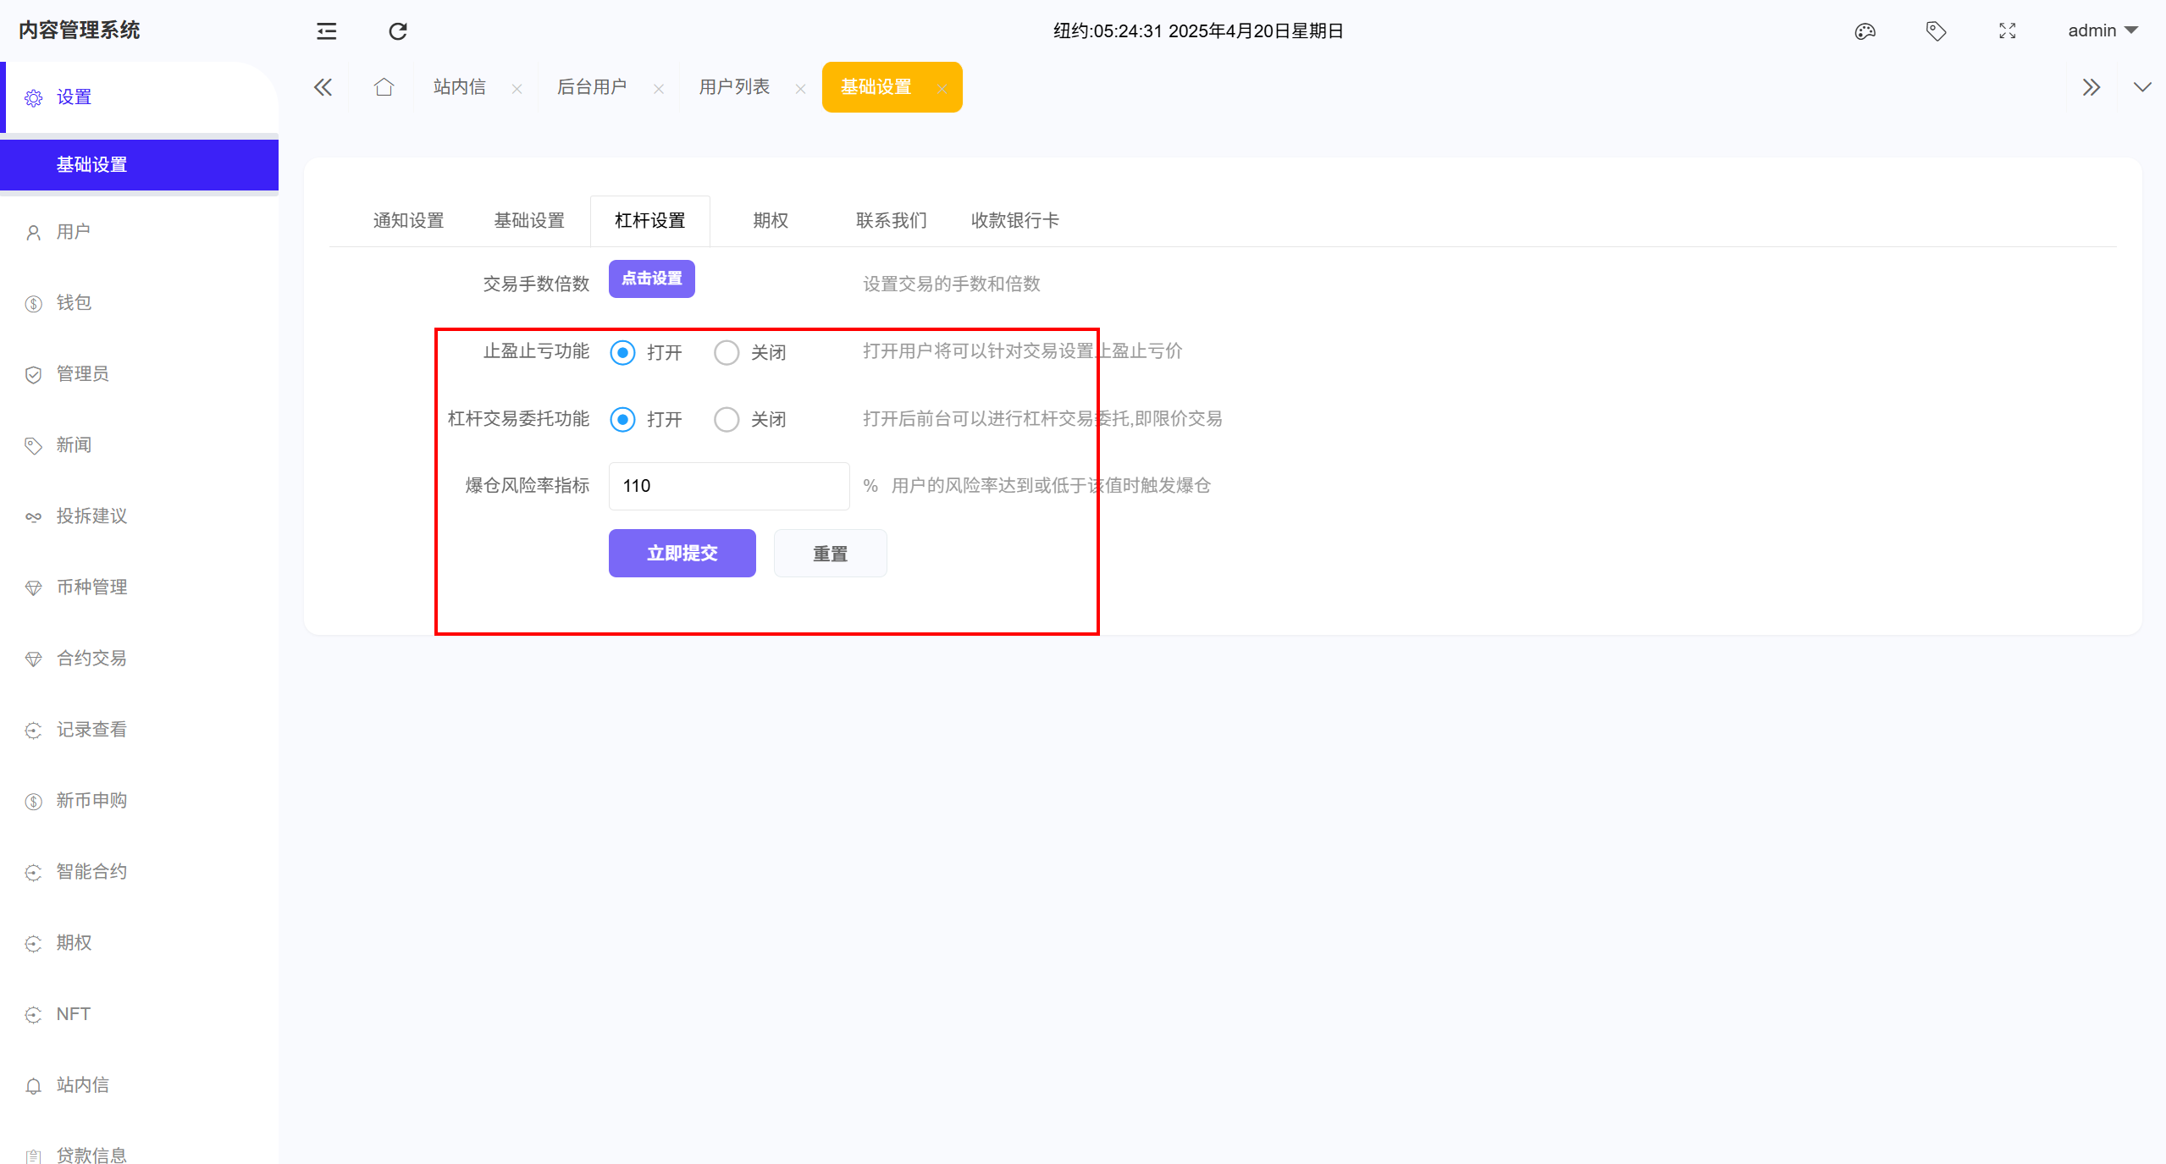
Task: Select 关闭 for 止盈止亏功能
Action: click(727, 352)
